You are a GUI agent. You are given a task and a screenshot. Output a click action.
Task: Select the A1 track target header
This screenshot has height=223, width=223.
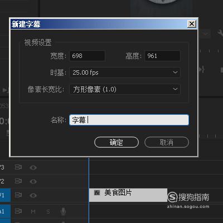pyautogui.click(x=5, y=211)
